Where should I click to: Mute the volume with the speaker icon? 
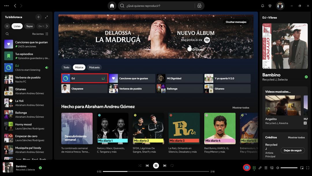[x=278, y=168]
